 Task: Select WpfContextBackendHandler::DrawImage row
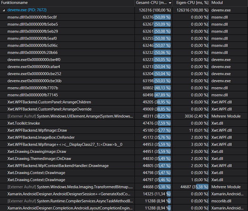pos(124,166)
